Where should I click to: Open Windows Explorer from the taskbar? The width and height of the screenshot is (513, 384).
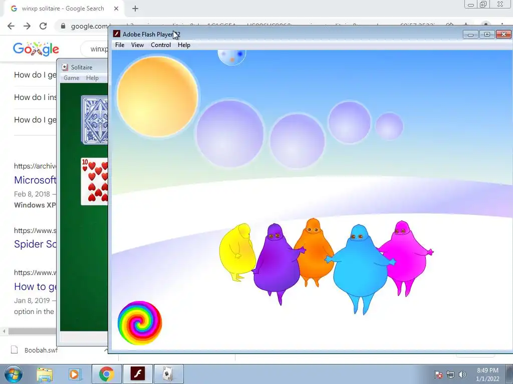(45, 374)
